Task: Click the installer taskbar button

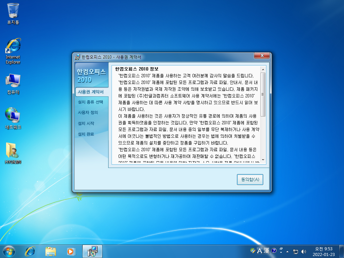Action: pyautogui.click(x=92, y=251)
